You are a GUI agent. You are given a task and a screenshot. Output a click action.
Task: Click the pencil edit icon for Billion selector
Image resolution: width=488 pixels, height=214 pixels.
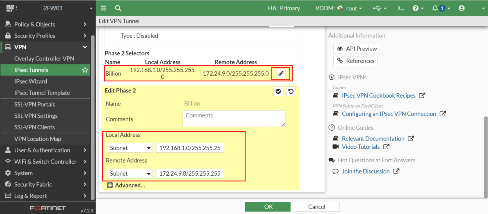281,73
